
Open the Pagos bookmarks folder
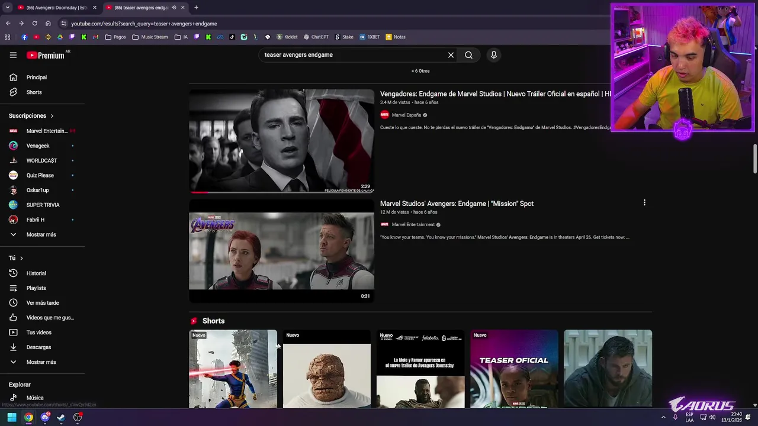click(x=115, y=37)
